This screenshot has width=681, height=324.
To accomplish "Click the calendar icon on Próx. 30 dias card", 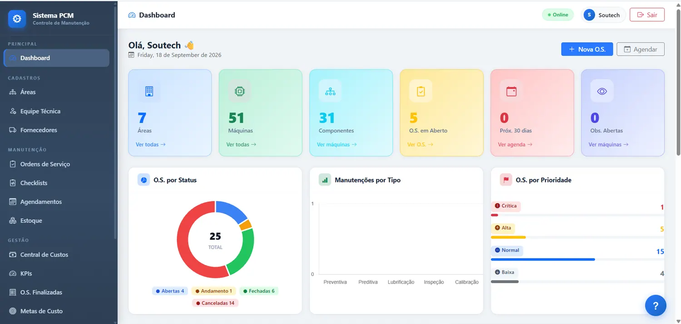I will pos(511,91).
